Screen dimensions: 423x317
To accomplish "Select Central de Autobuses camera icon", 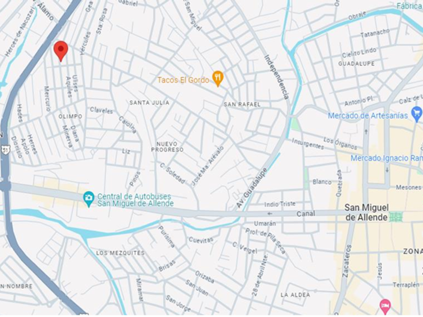I will click(89, 199).
